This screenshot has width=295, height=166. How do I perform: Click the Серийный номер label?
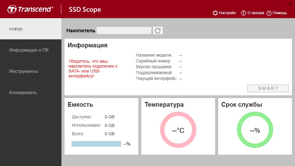pos(154,61)
